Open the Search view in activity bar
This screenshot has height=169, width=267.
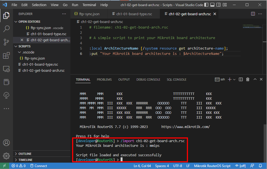pyautogui.click(x=6, y=29)
